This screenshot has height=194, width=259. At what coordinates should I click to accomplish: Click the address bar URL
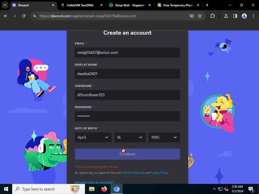click(88, 16)
